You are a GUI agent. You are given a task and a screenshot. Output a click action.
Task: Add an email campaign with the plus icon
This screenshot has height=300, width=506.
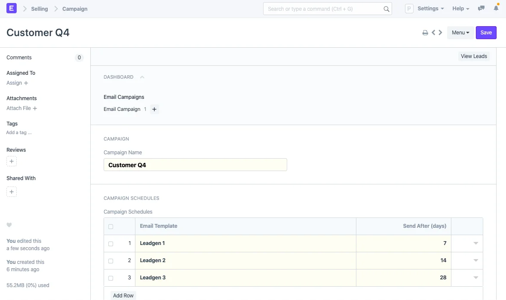click(x=154, y=109)
